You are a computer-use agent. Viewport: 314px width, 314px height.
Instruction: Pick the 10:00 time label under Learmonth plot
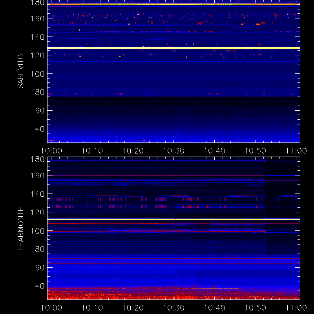coord(51,308)
